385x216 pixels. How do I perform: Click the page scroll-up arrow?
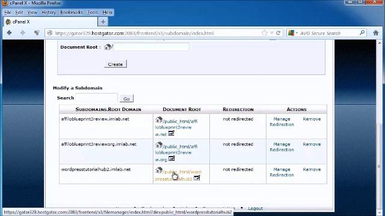380,43
